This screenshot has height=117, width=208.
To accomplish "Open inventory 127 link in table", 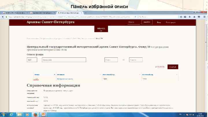I will point(36,79).
